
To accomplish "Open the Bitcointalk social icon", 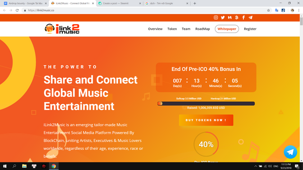I will pyautogui.click(x=237, y=17).
